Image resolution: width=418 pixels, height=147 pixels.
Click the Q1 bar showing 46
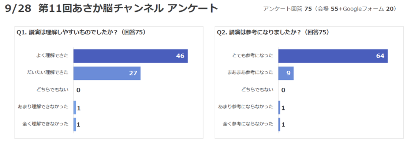pyautogui.click(x=130, y=56)
